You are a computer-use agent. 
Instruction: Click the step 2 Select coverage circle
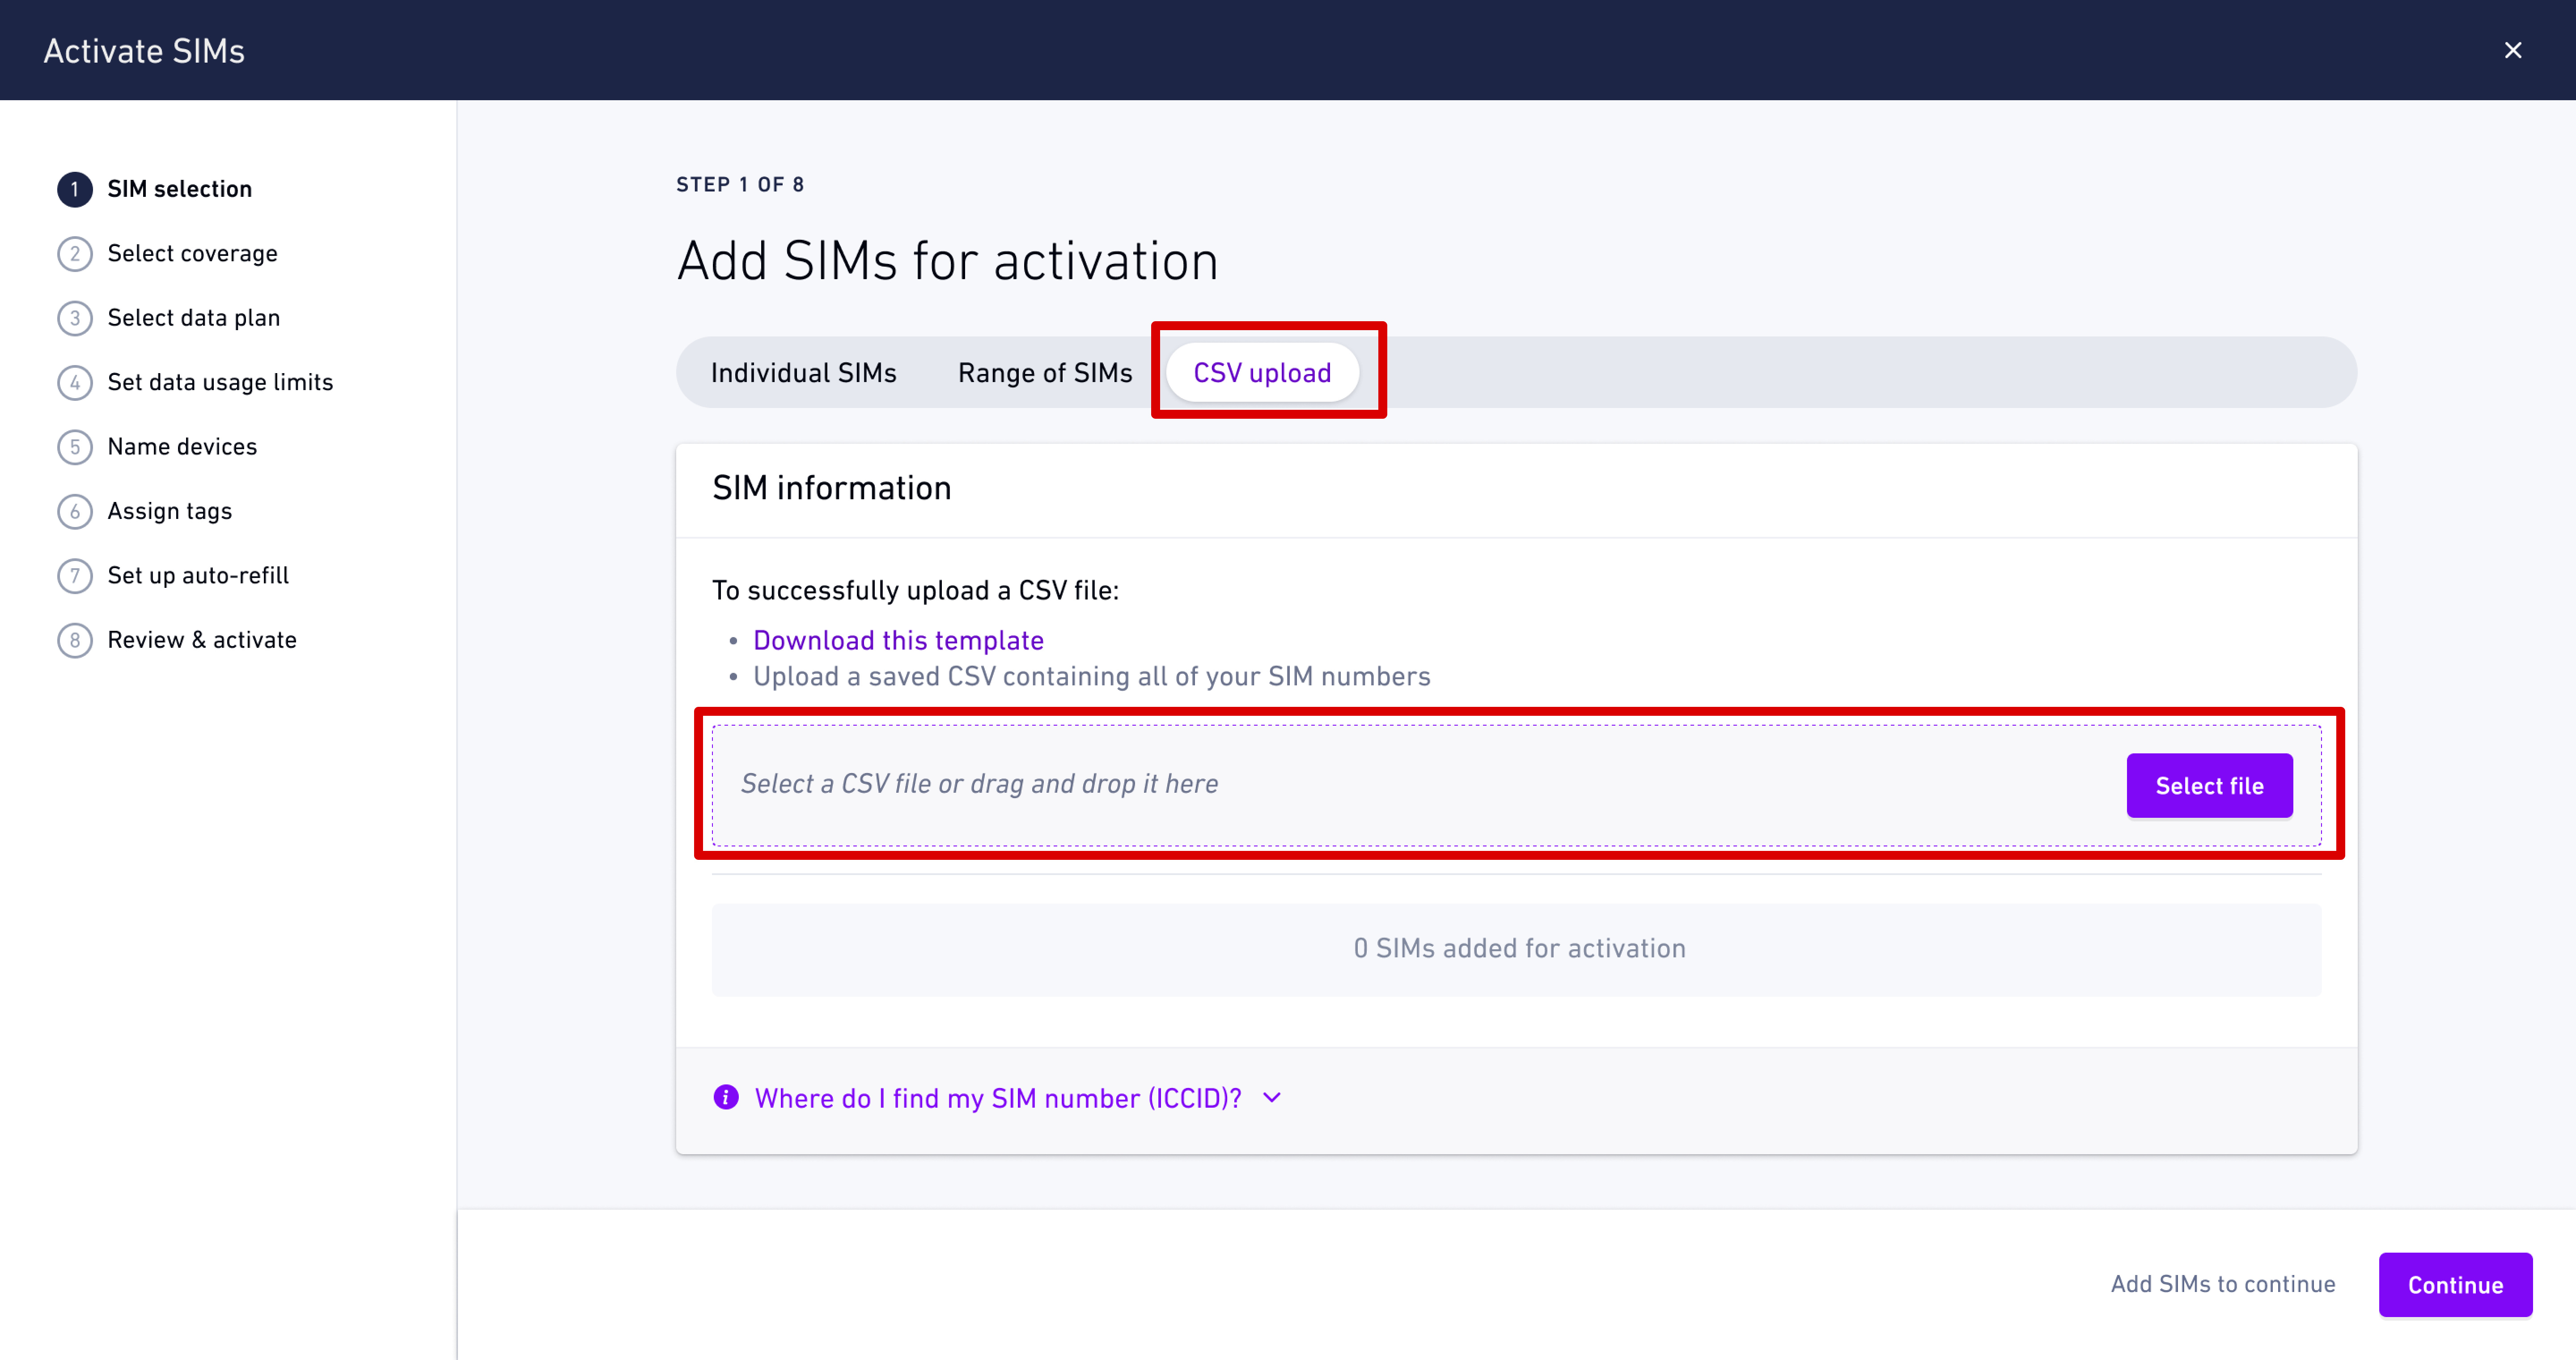[x=75, y=253]
